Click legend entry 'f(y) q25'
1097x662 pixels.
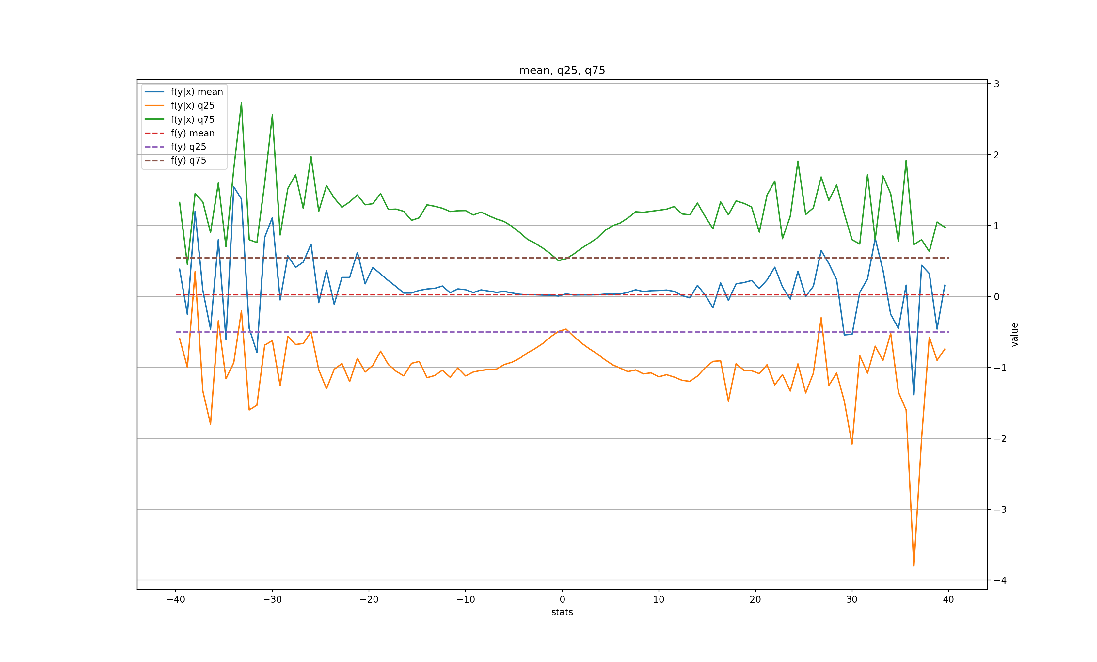click(x=188, y=147)
